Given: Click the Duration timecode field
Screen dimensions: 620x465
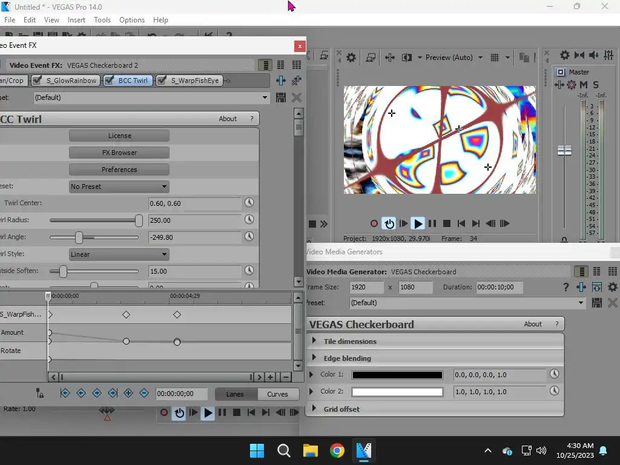Looking at the screenshot, I should [x=499, y=287].
